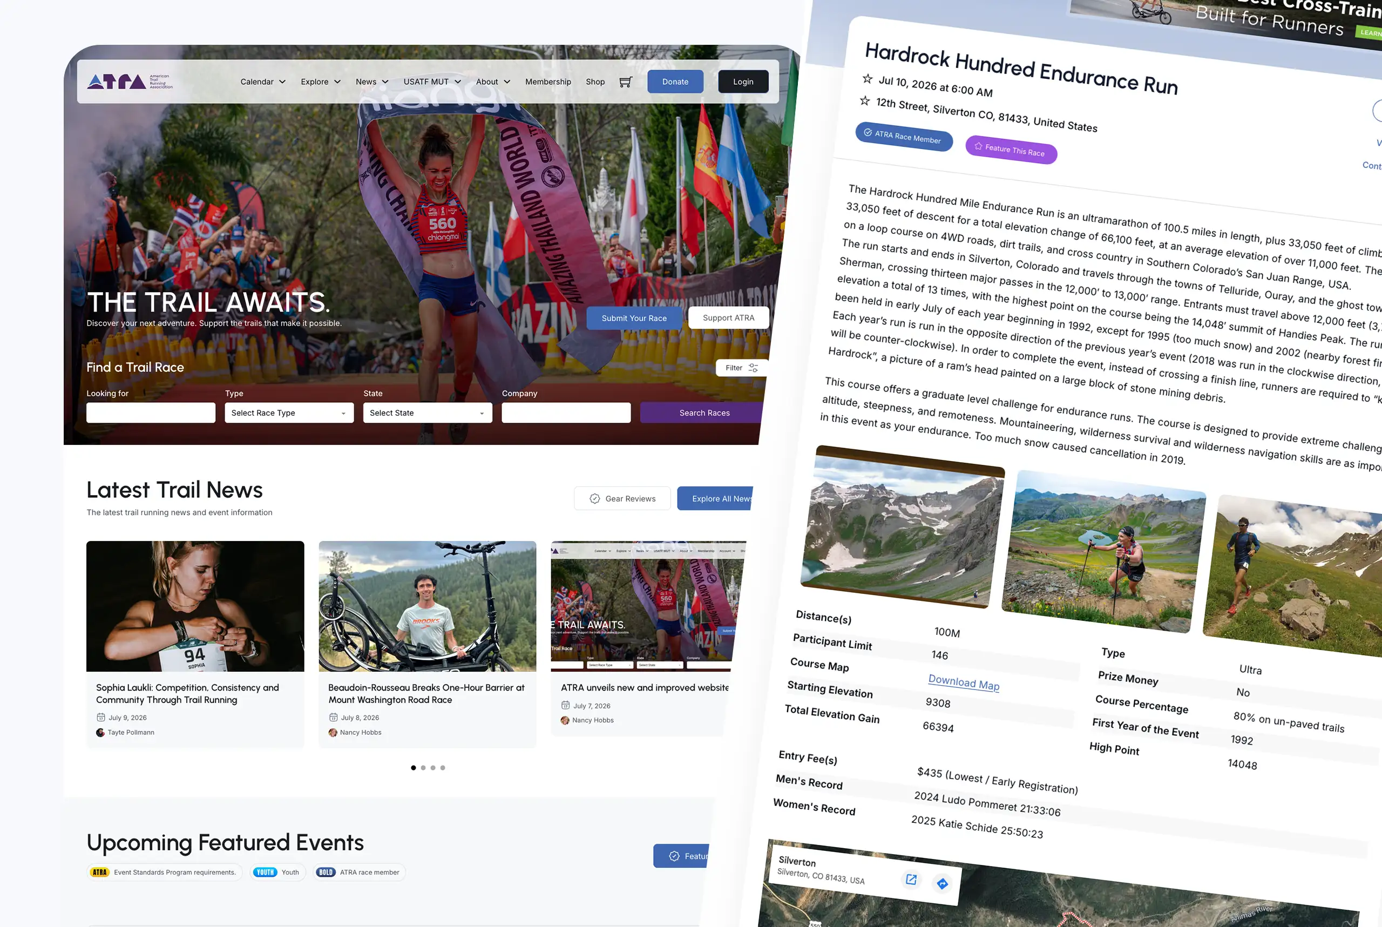
Task: Open map in new window icon
Action: pyautogui.click(x=911, y=879)
